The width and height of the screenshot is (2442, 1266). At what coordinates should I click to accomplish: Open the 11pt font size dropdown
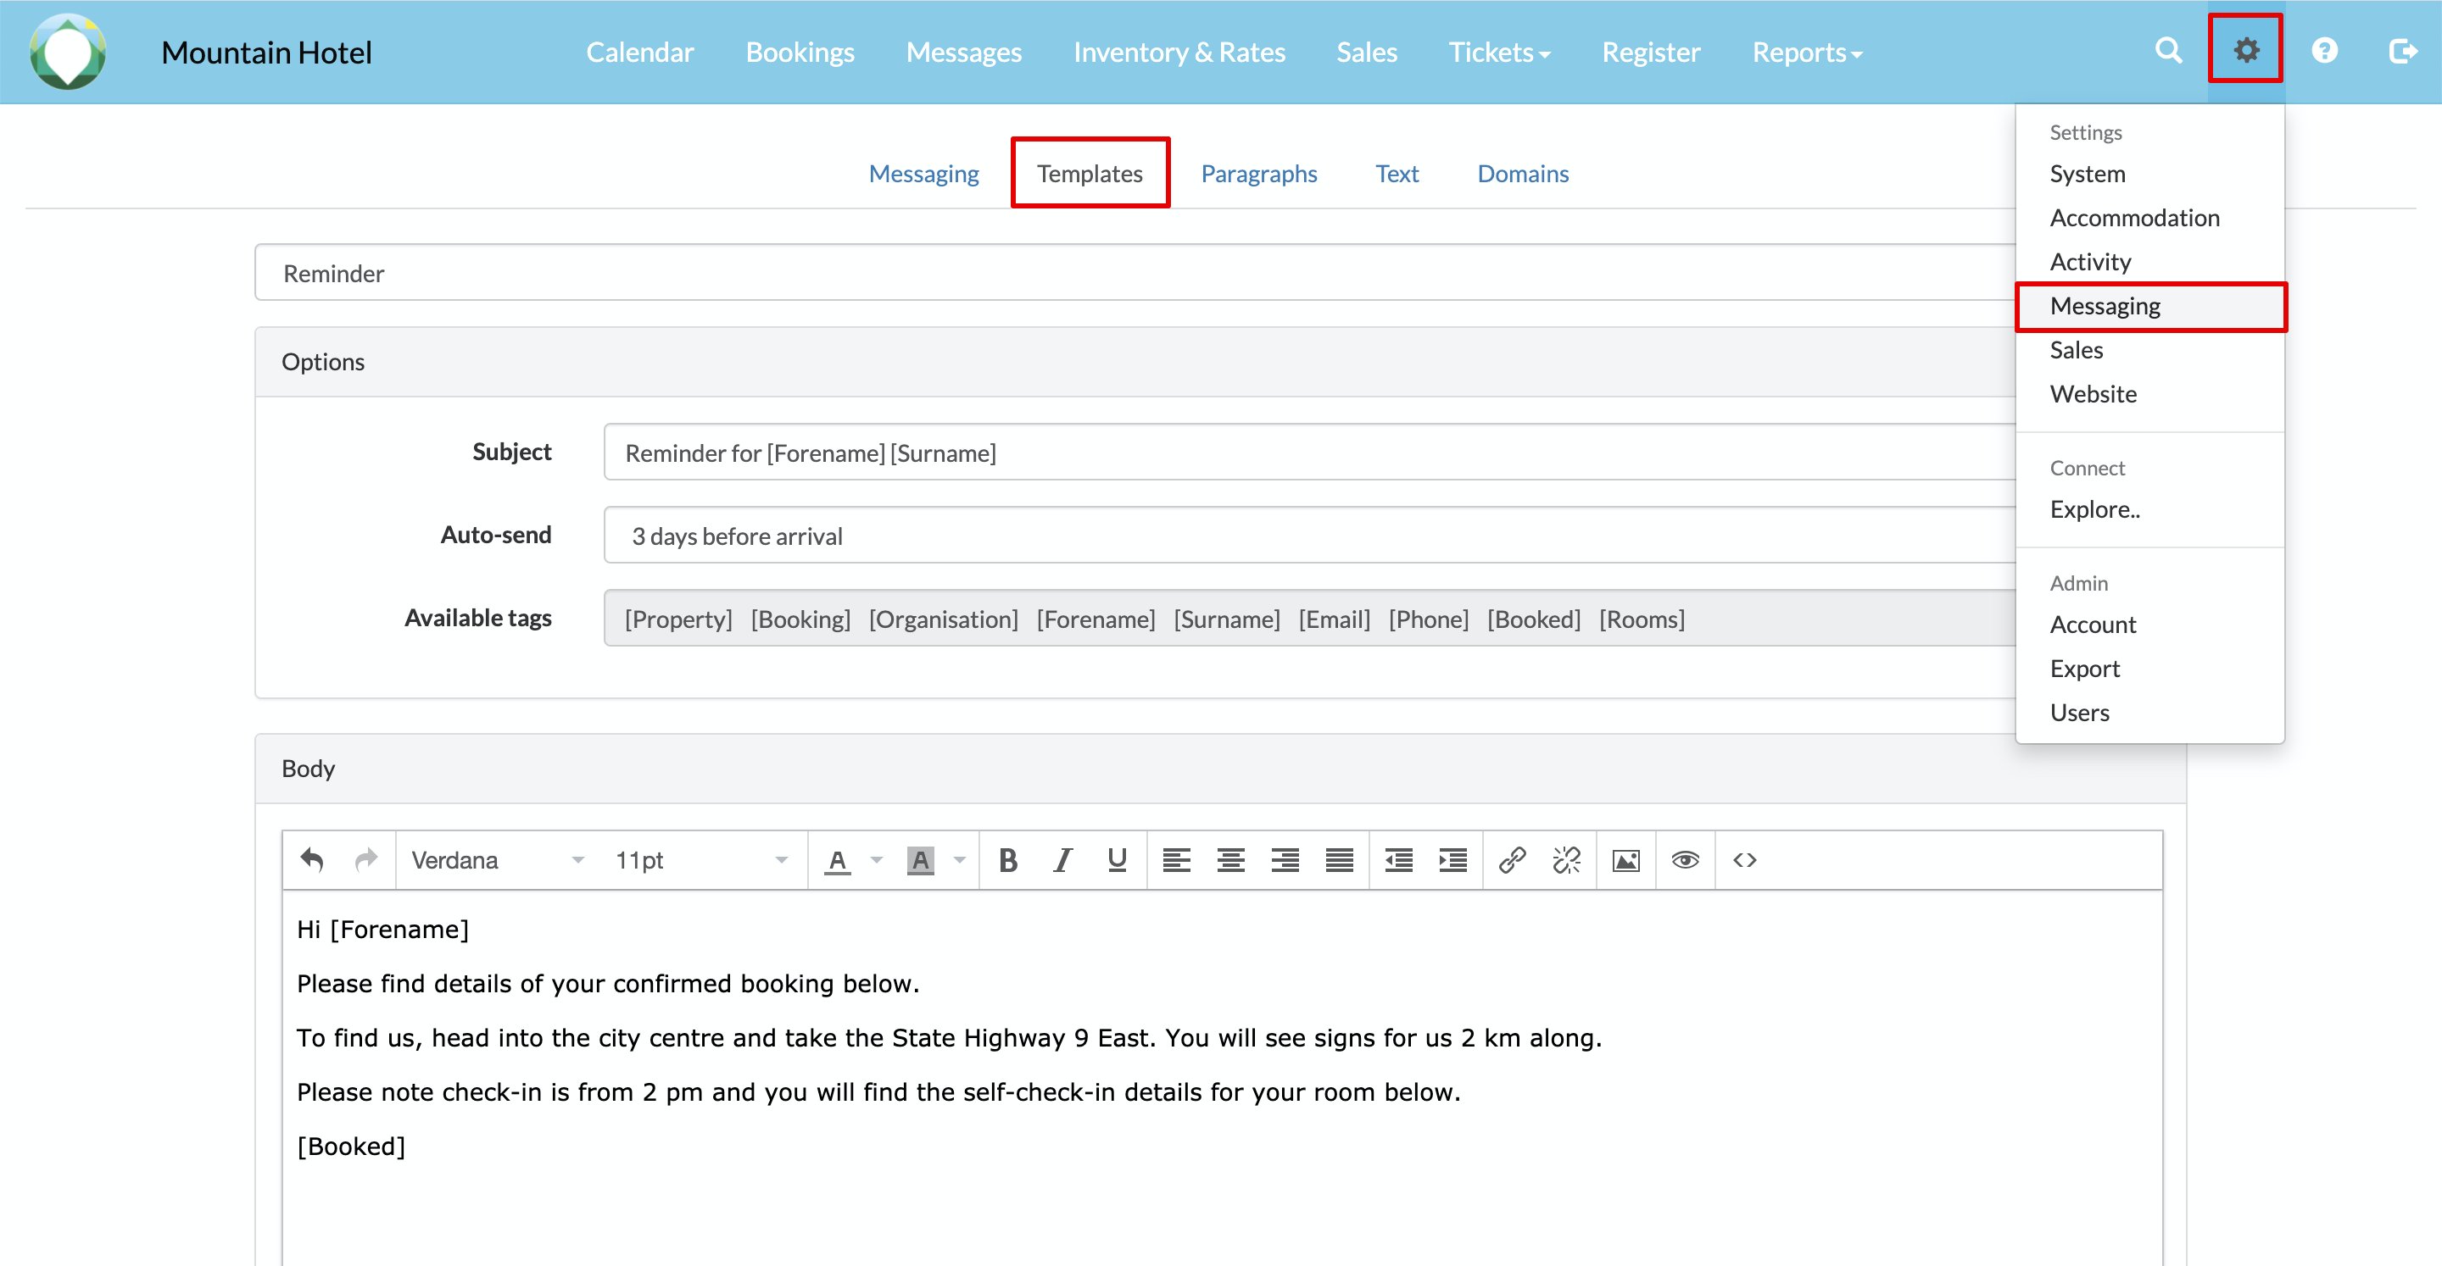(x=700, y=859)
